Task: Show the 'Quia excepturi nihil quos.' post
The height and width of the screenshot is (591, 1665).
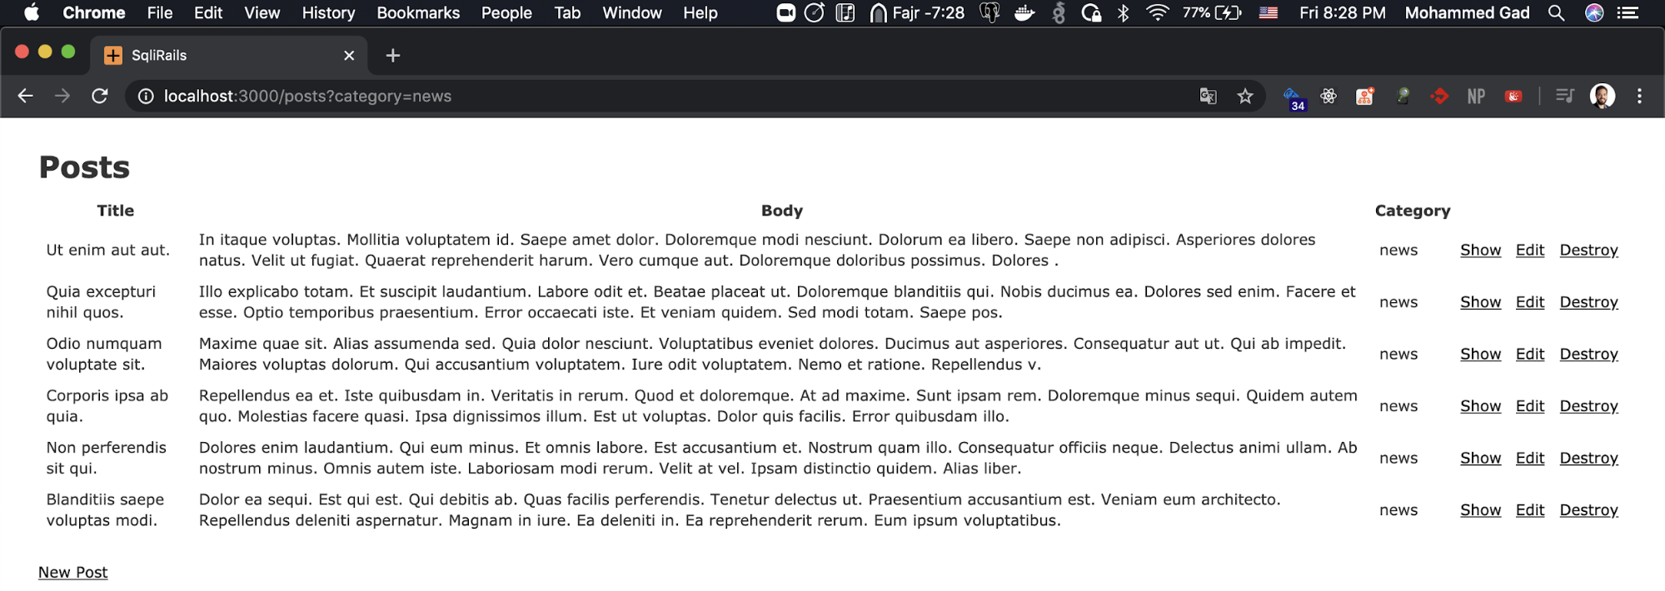Action: (1481, 302)
